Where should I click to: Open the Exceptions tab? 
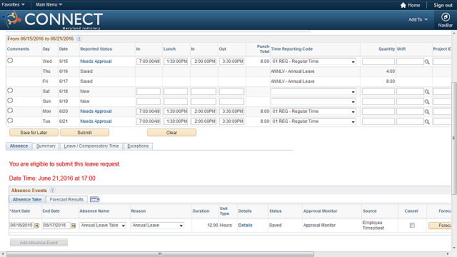pyautogui.click(x=138, y=146)
